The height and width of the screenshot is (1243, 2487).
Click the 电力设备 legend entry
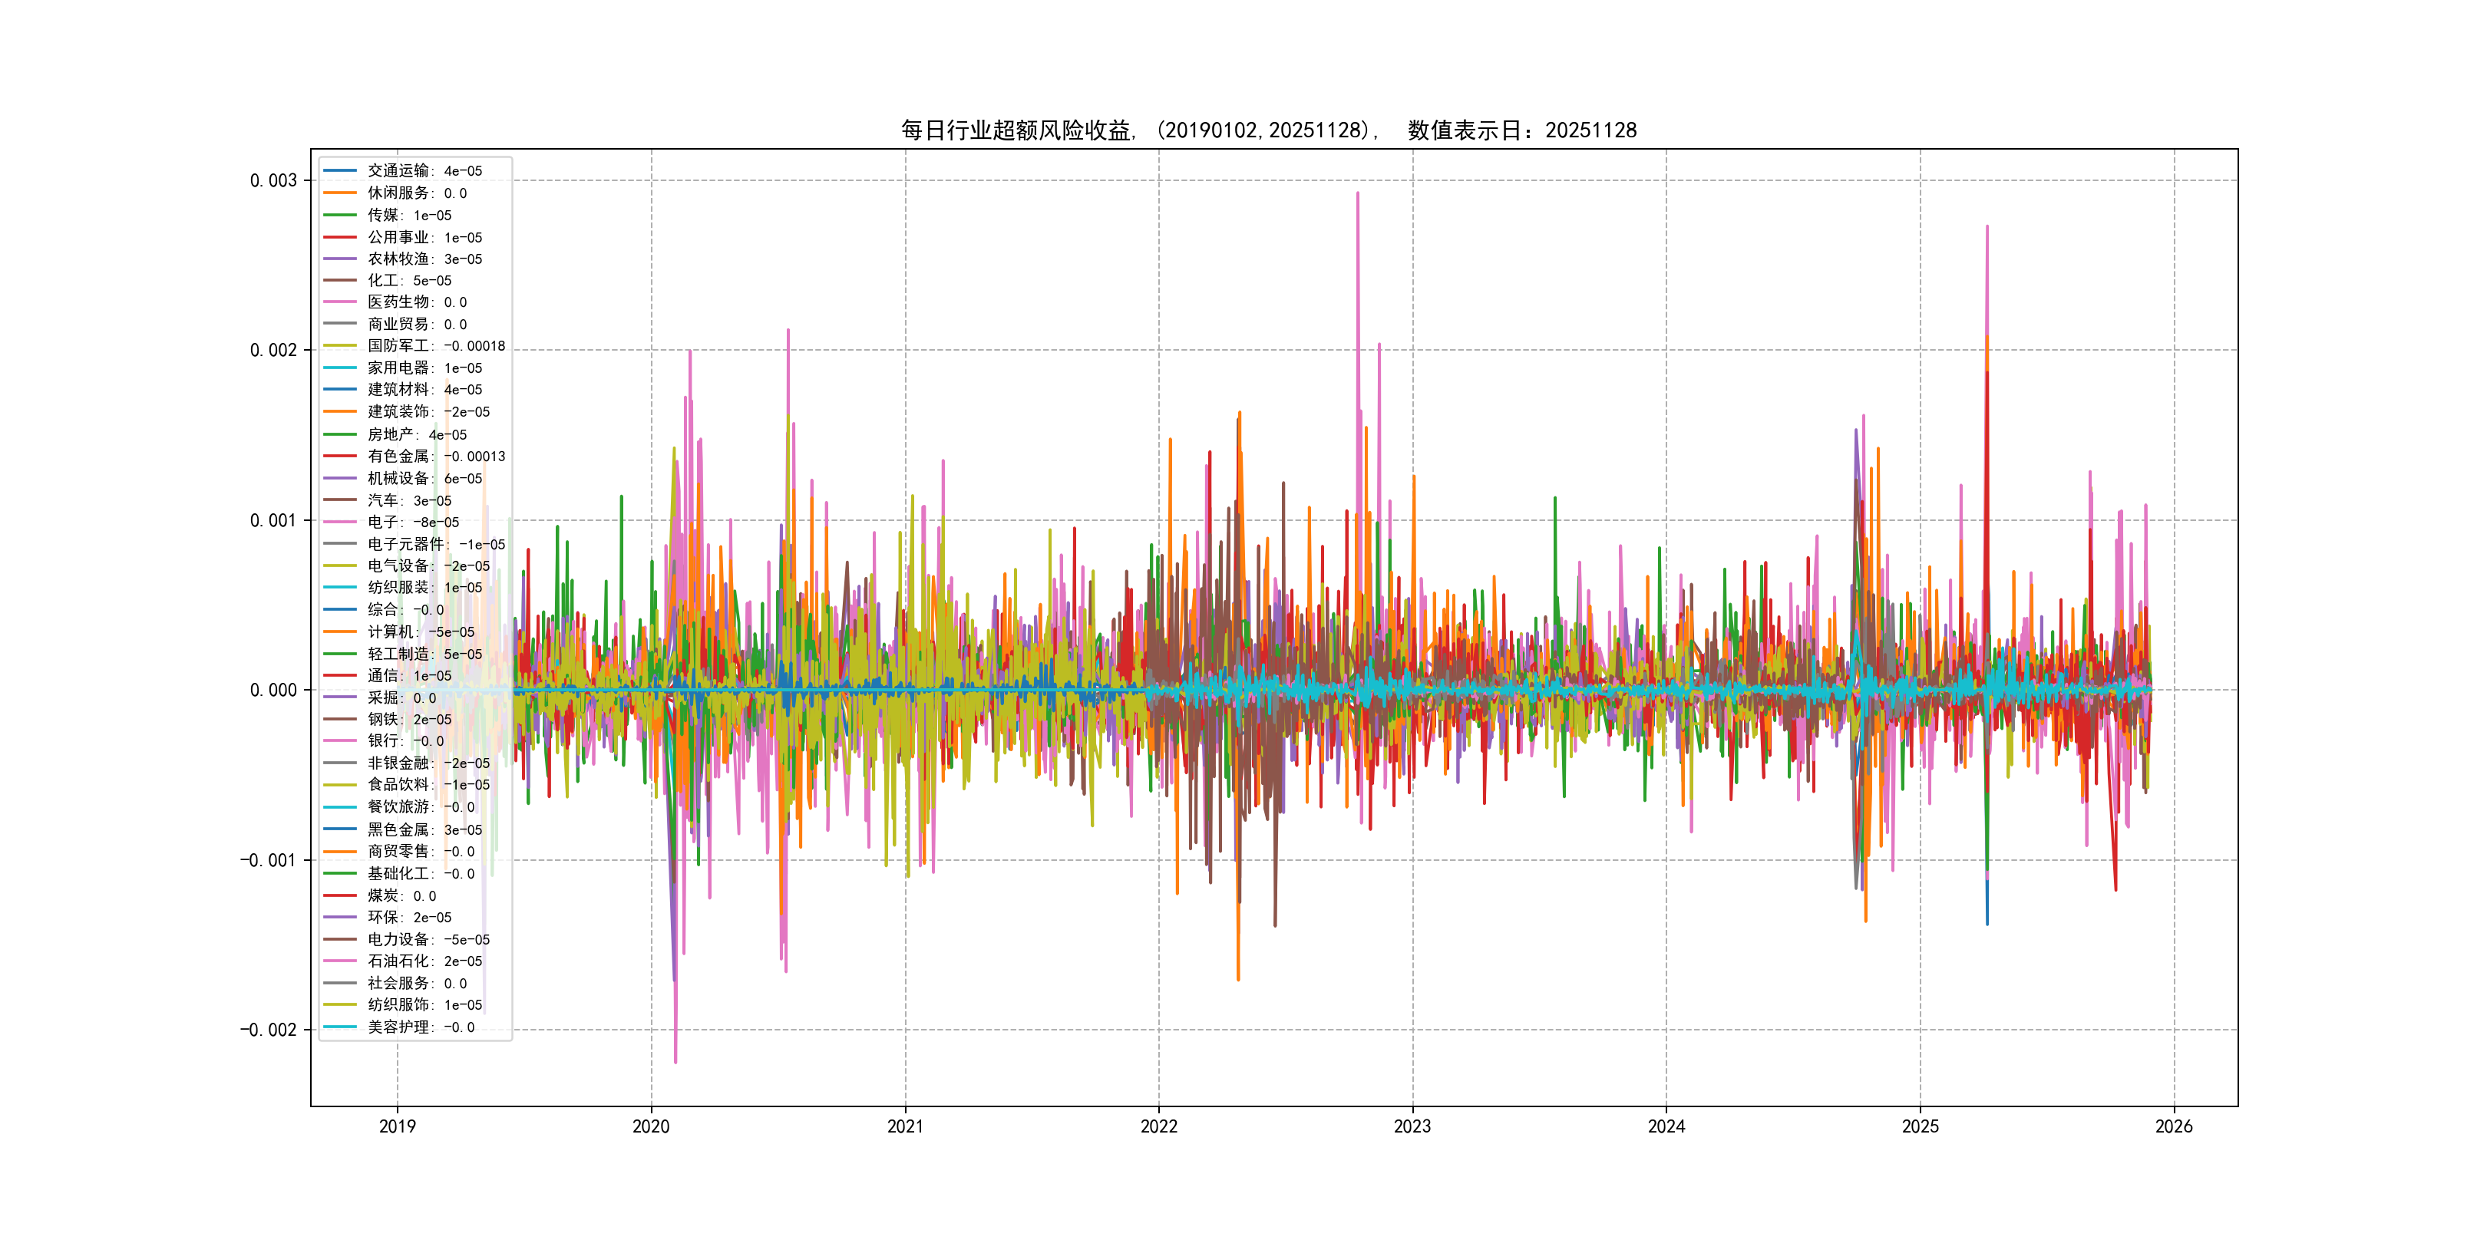(x=428, y=939)
